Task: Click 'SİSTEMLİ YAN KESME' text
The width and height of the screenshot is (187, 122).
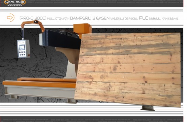Action: coord(163,19)
